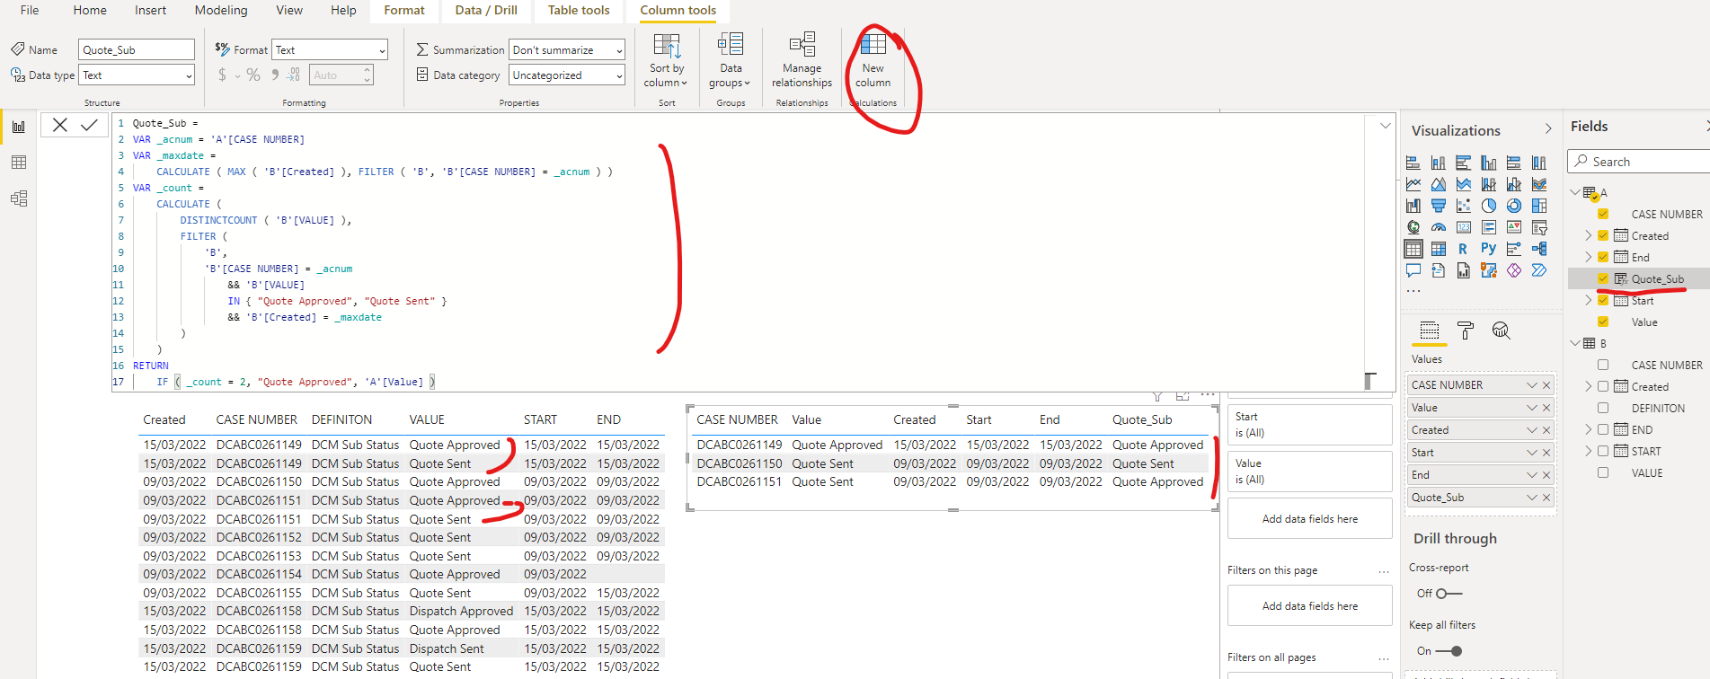Select the Donut chart visualization
The height and width of the screenshot is (679, 1710).
[x=1514, y=206]
